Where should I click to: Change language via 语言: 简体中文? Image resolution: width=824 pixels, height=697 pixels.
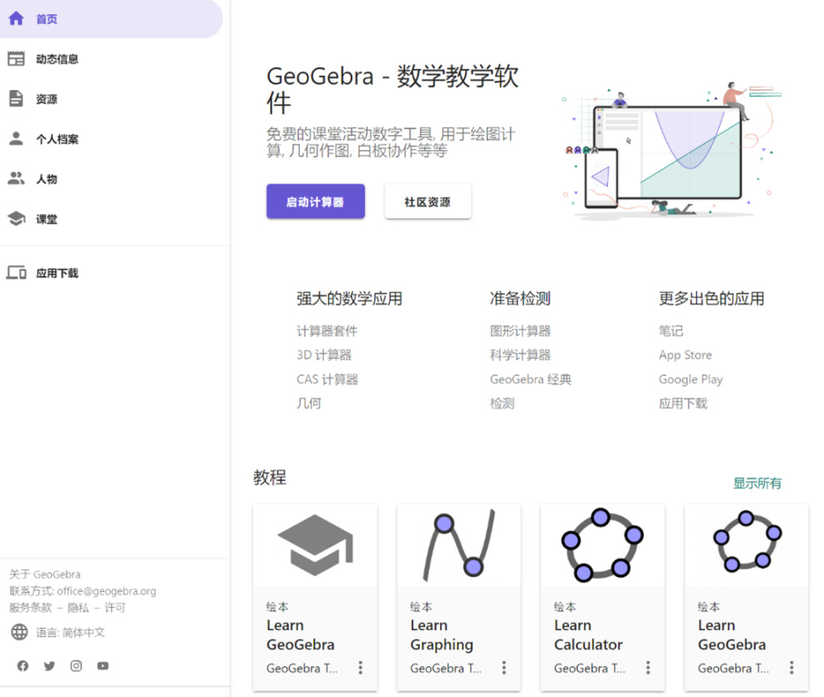click(x=71, y=632)
